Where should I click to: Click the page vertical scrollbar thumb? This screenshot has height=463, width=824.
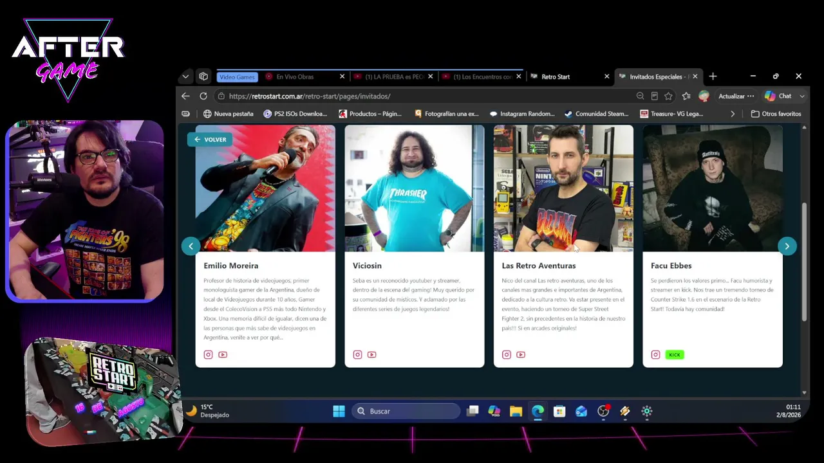coord(804,262)
